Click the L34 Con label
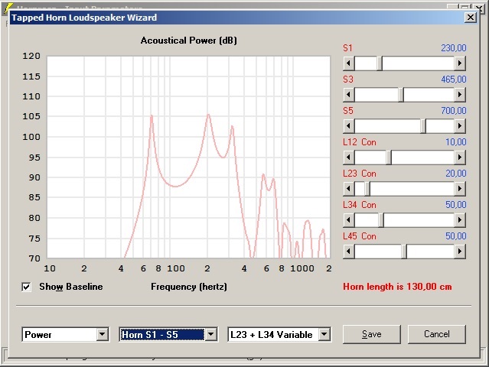The image size is (489, 367). click(x=359, y=205)
